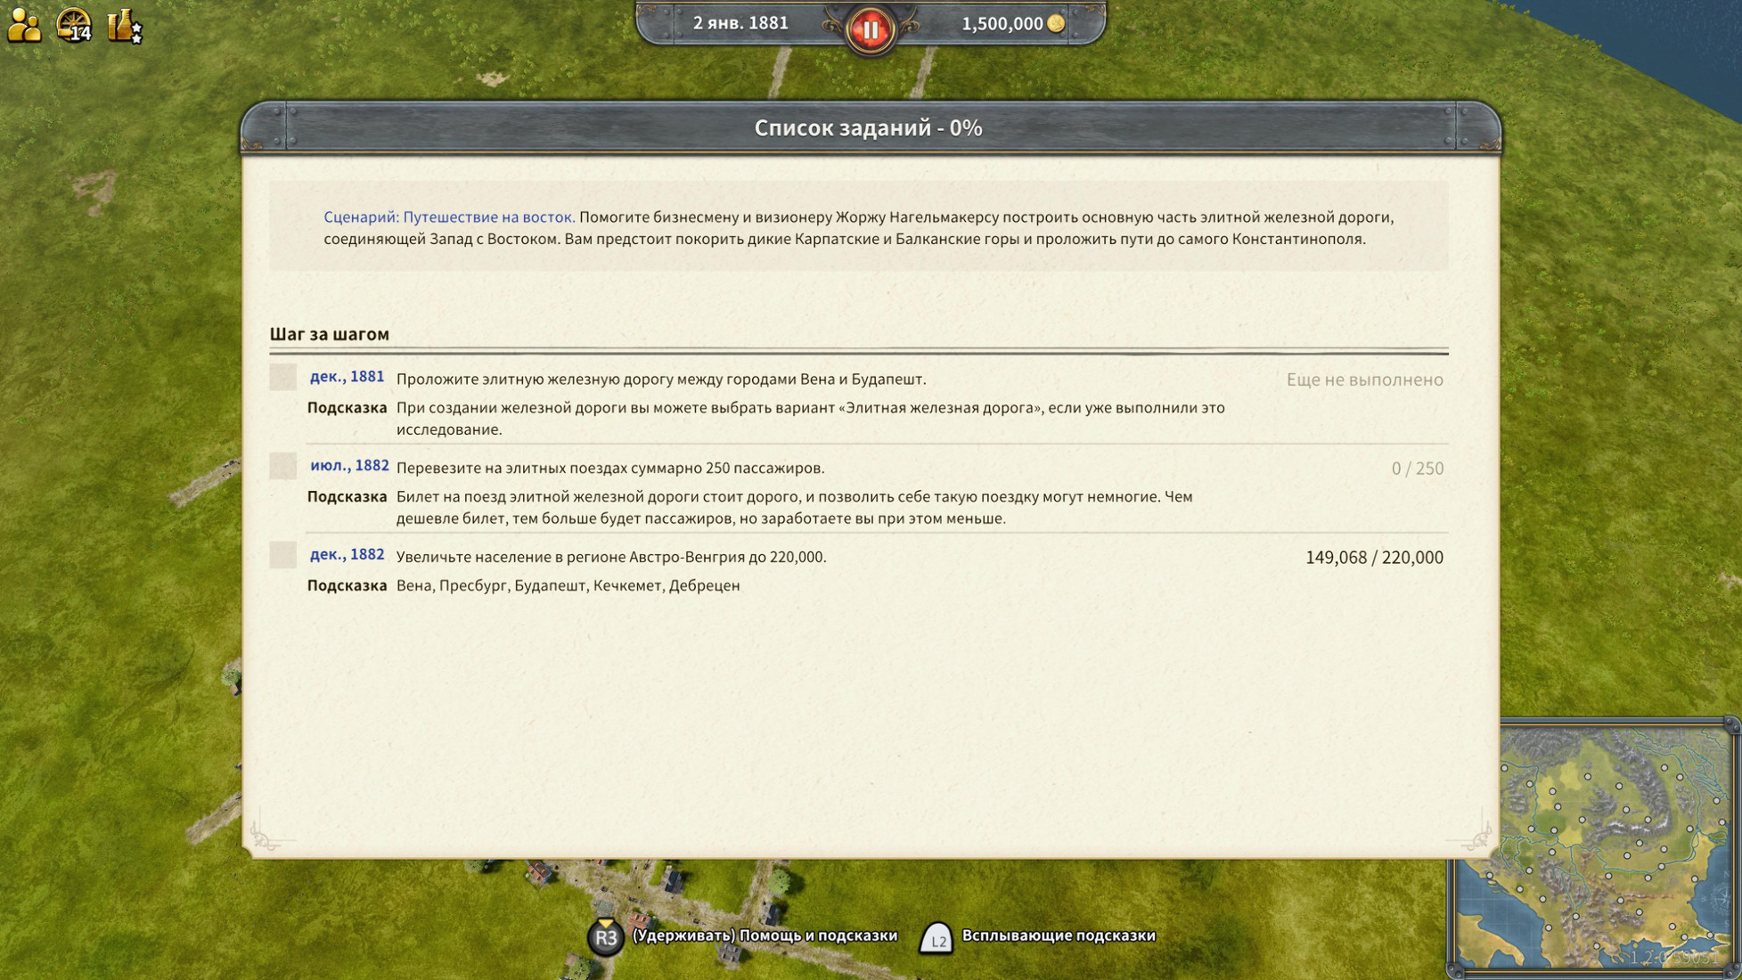This screenshot has width=1742, height=980.
Task: Click the 'дек., 1881' deadline label
Action: [347, 377]
